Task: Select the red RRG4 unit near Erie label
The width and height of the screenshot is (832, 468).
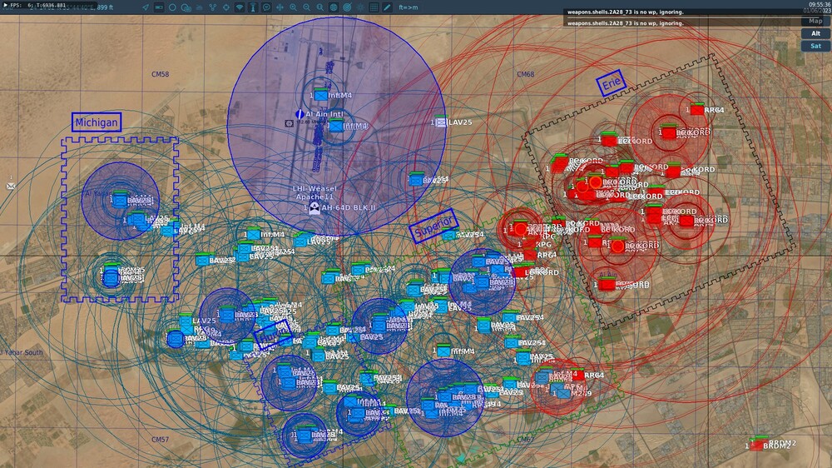Action: (696, 109)
